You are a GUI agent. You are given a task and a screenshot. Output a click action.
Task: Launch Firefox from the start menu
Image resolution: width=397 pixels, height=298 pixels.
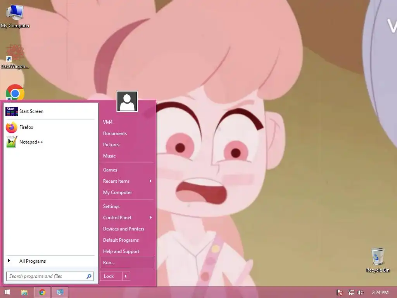[50, 127]
